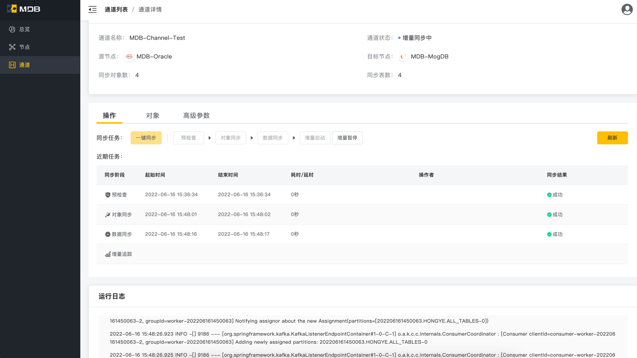Click the arrow between 对象同步 and 数据同步 buttons
This screenshot has height=358, width=637.
point(252,138)
